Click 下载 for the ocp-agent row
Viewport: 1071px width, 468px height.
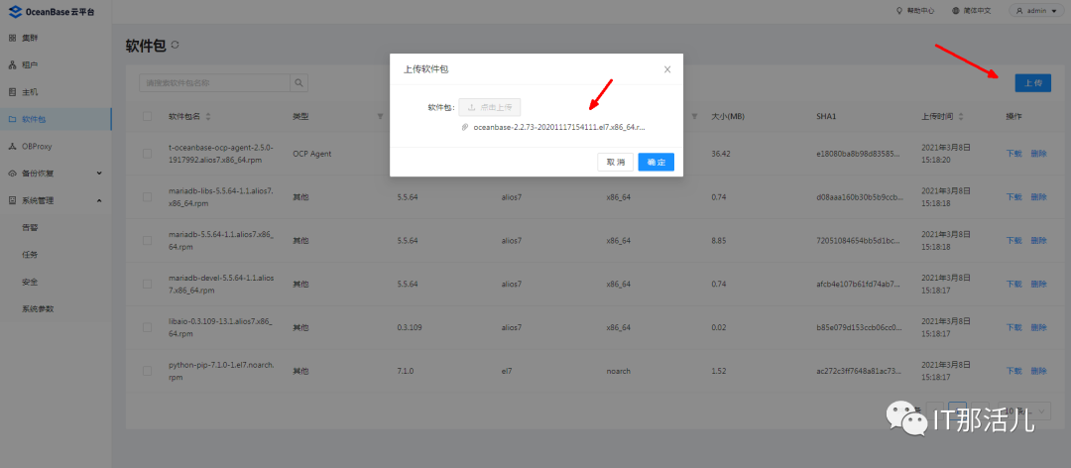tap(1013, 154)
